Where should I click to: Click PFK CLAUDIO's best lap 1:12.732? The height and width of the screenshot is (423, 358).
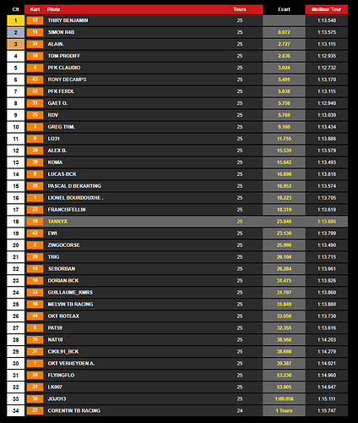point(327,68)
